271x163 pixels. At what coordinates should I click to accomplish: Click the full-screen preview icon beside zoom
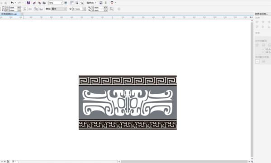click(66, 3)
